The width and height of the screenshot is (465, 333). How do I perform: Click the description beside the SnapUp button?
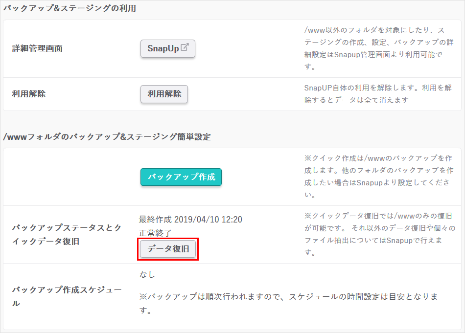click(x=374, y=48)
